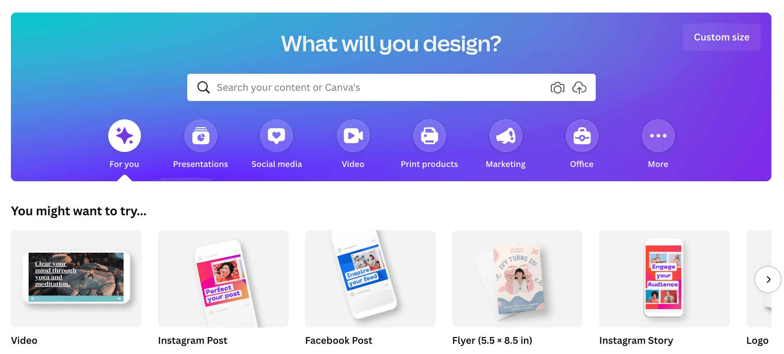Select the Video camera category icon
This screenshot has height=354, width=784.
(353, 136)
